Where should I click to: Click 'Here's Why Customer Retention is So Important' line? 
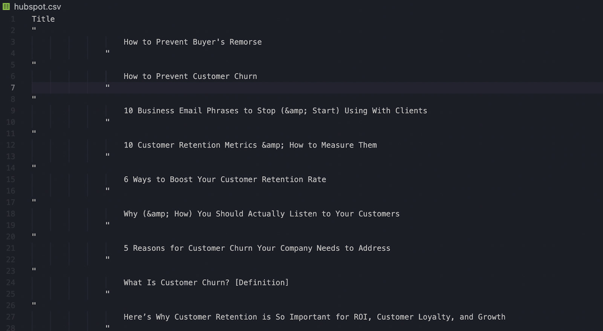click(x=315, y=317)
